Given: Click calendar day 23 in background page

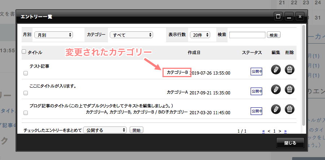Looking at the screenshot, I should [306, 3].
